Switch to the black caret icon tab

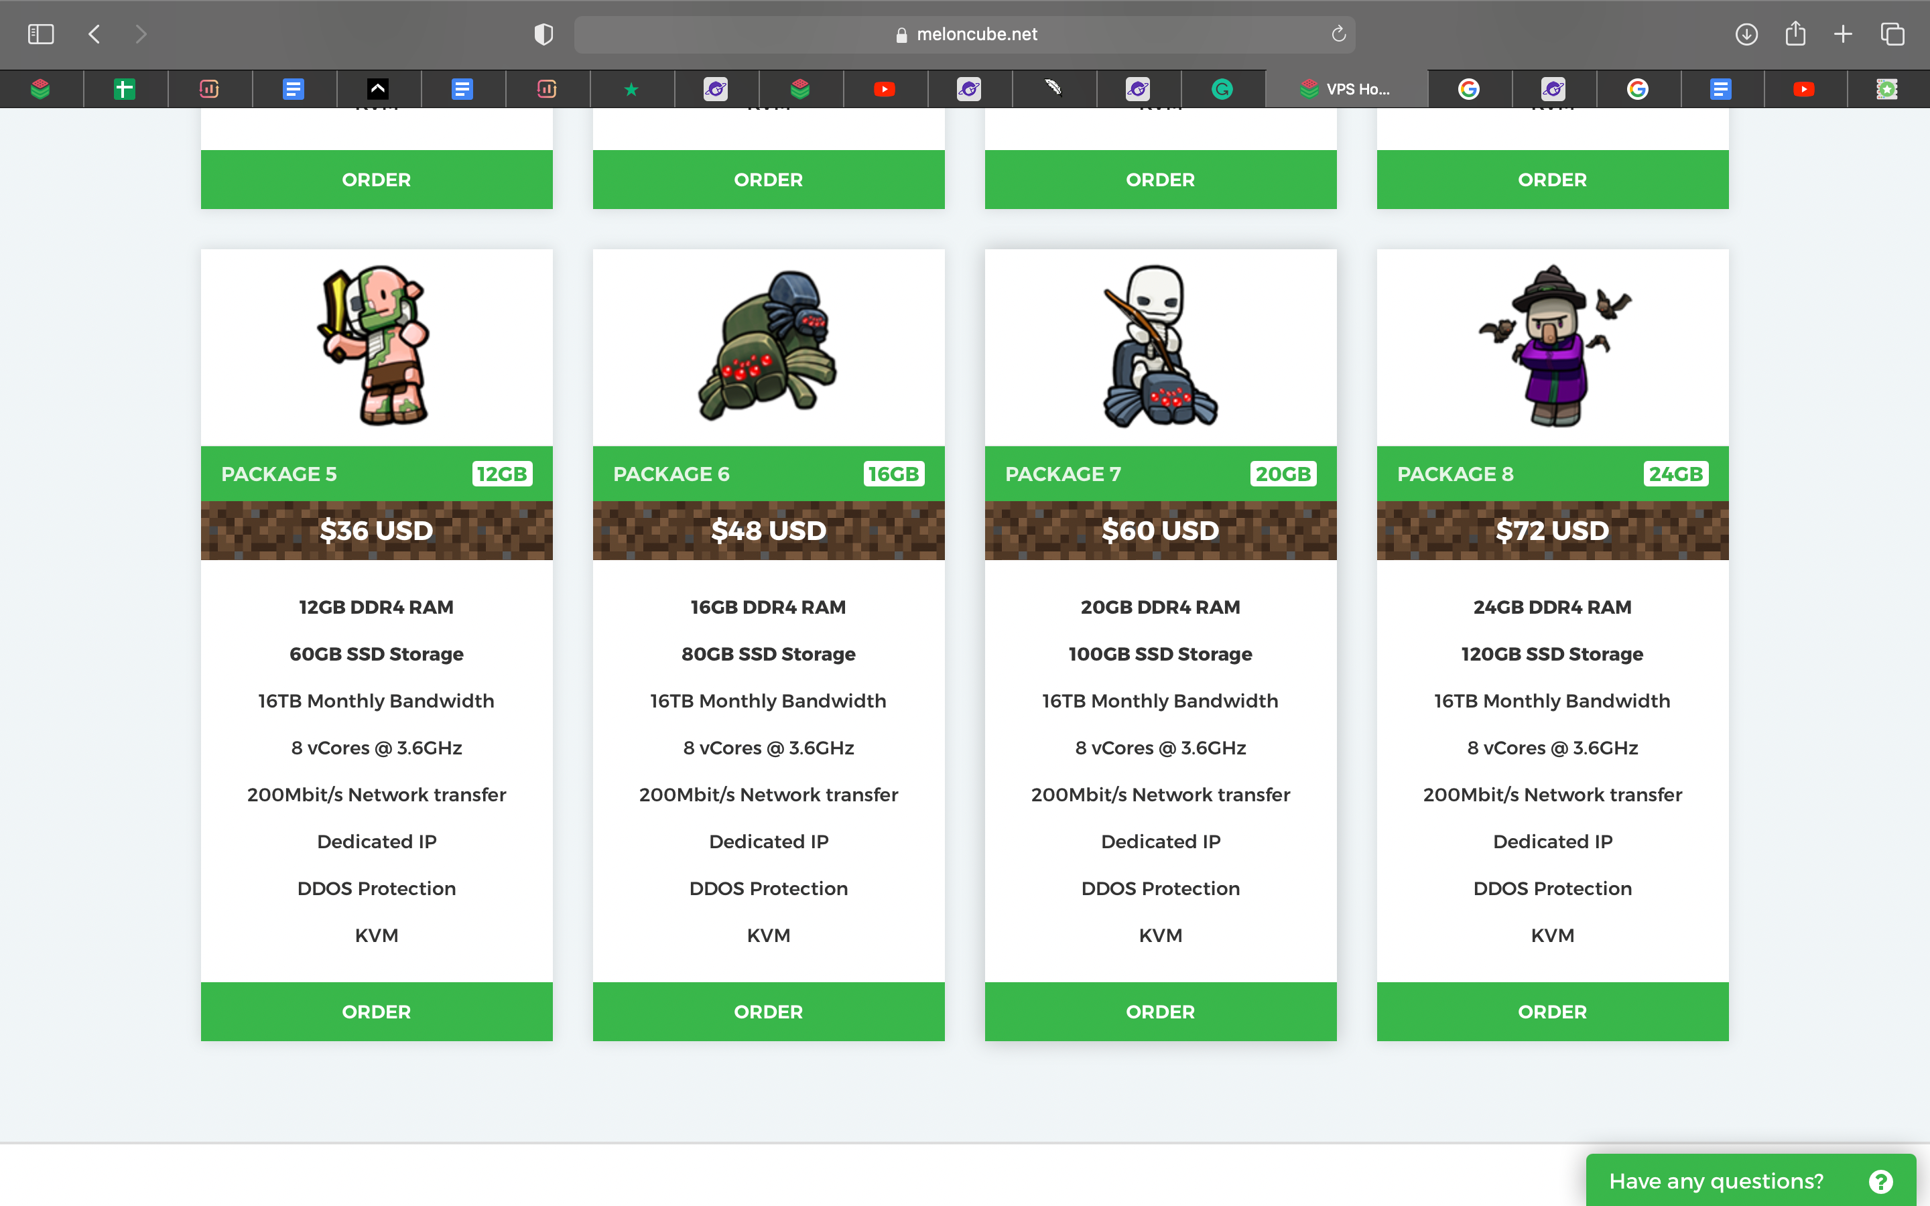(x=378, y=88)
